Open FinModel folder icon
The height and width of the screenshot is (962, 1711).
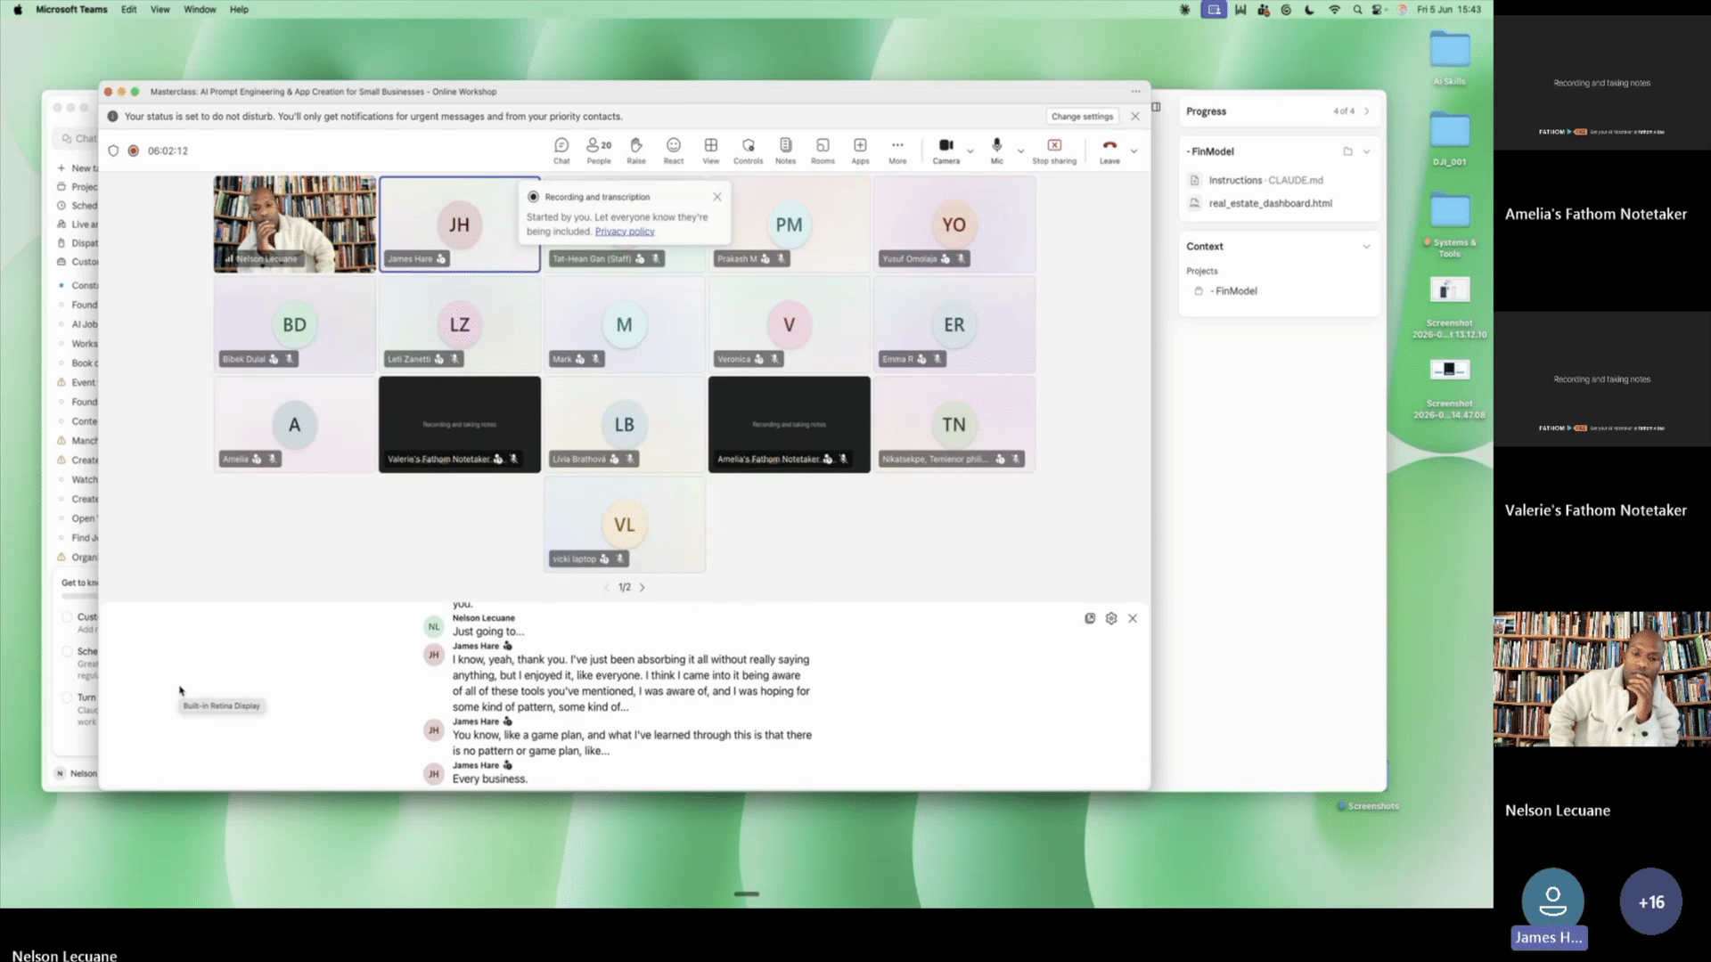click(x=1347, y=151)
